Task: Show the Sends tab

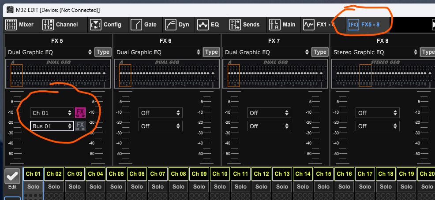Action: (245, 25)
